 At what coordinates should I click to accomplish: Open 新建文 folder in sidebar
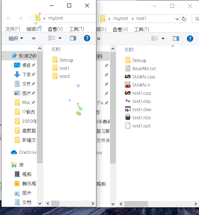(25, 140)
